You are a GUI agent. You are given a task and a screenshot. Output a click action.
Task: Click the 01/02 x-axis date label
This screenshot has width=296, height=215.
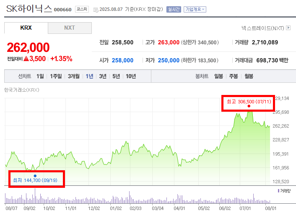(116, 208)
